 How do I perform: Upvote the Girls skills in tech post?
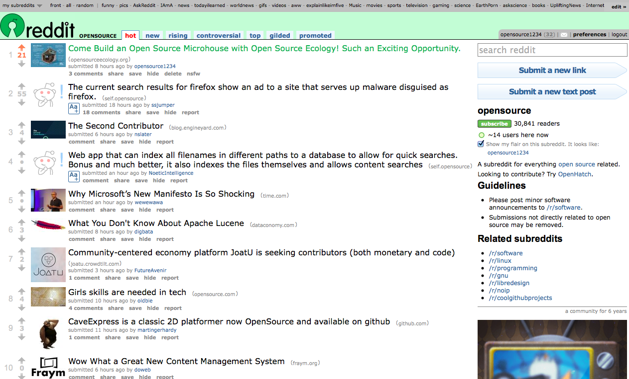pyautogui.click(x=21, y=292)
